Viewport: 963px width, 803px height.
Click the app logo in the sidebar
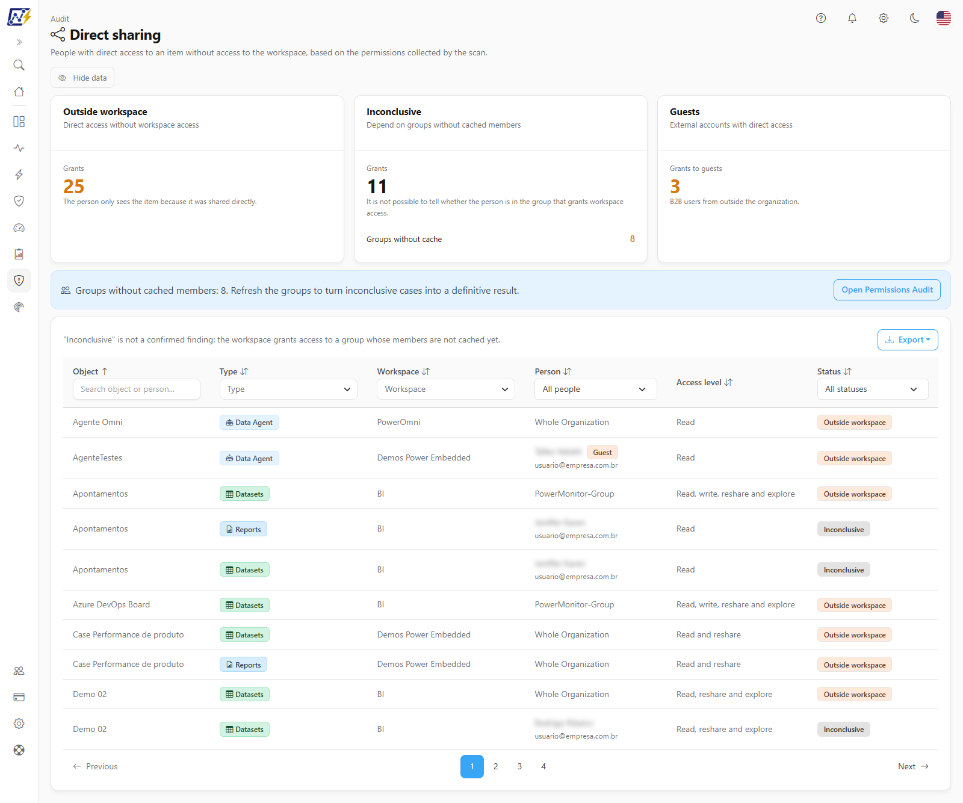coord(19,16)
